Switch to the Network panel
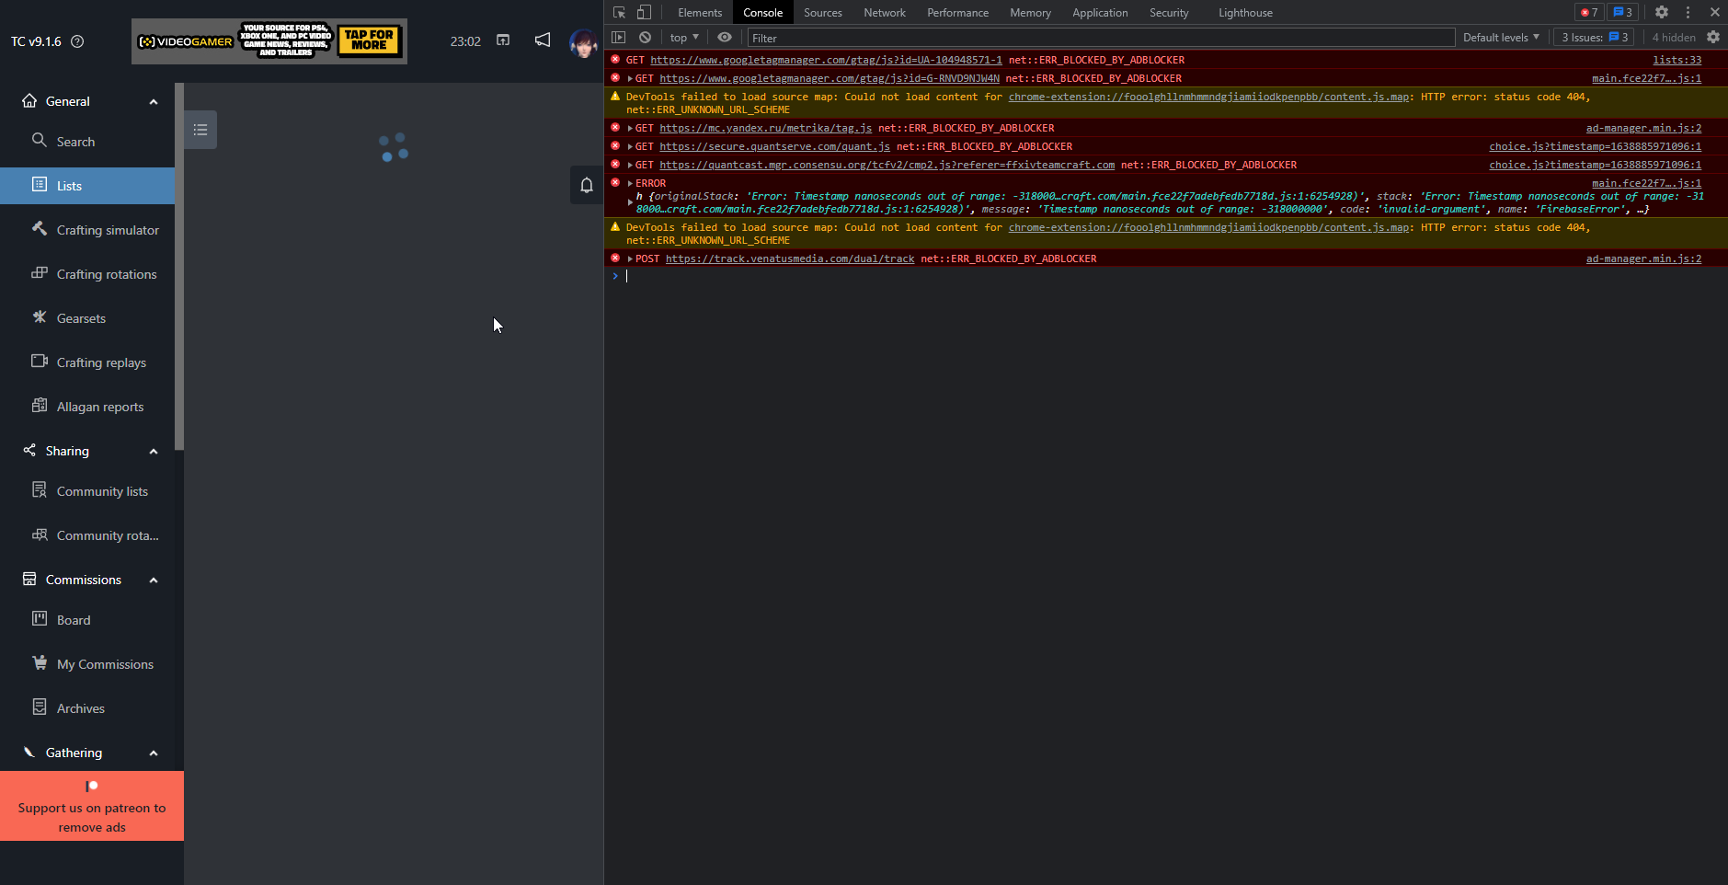Viewport: 1728px width, 885px height. [x=884, y=12]
